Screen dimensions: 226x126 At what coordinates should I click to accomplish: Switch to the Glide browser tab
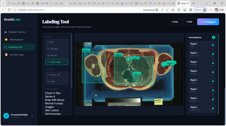42,3
